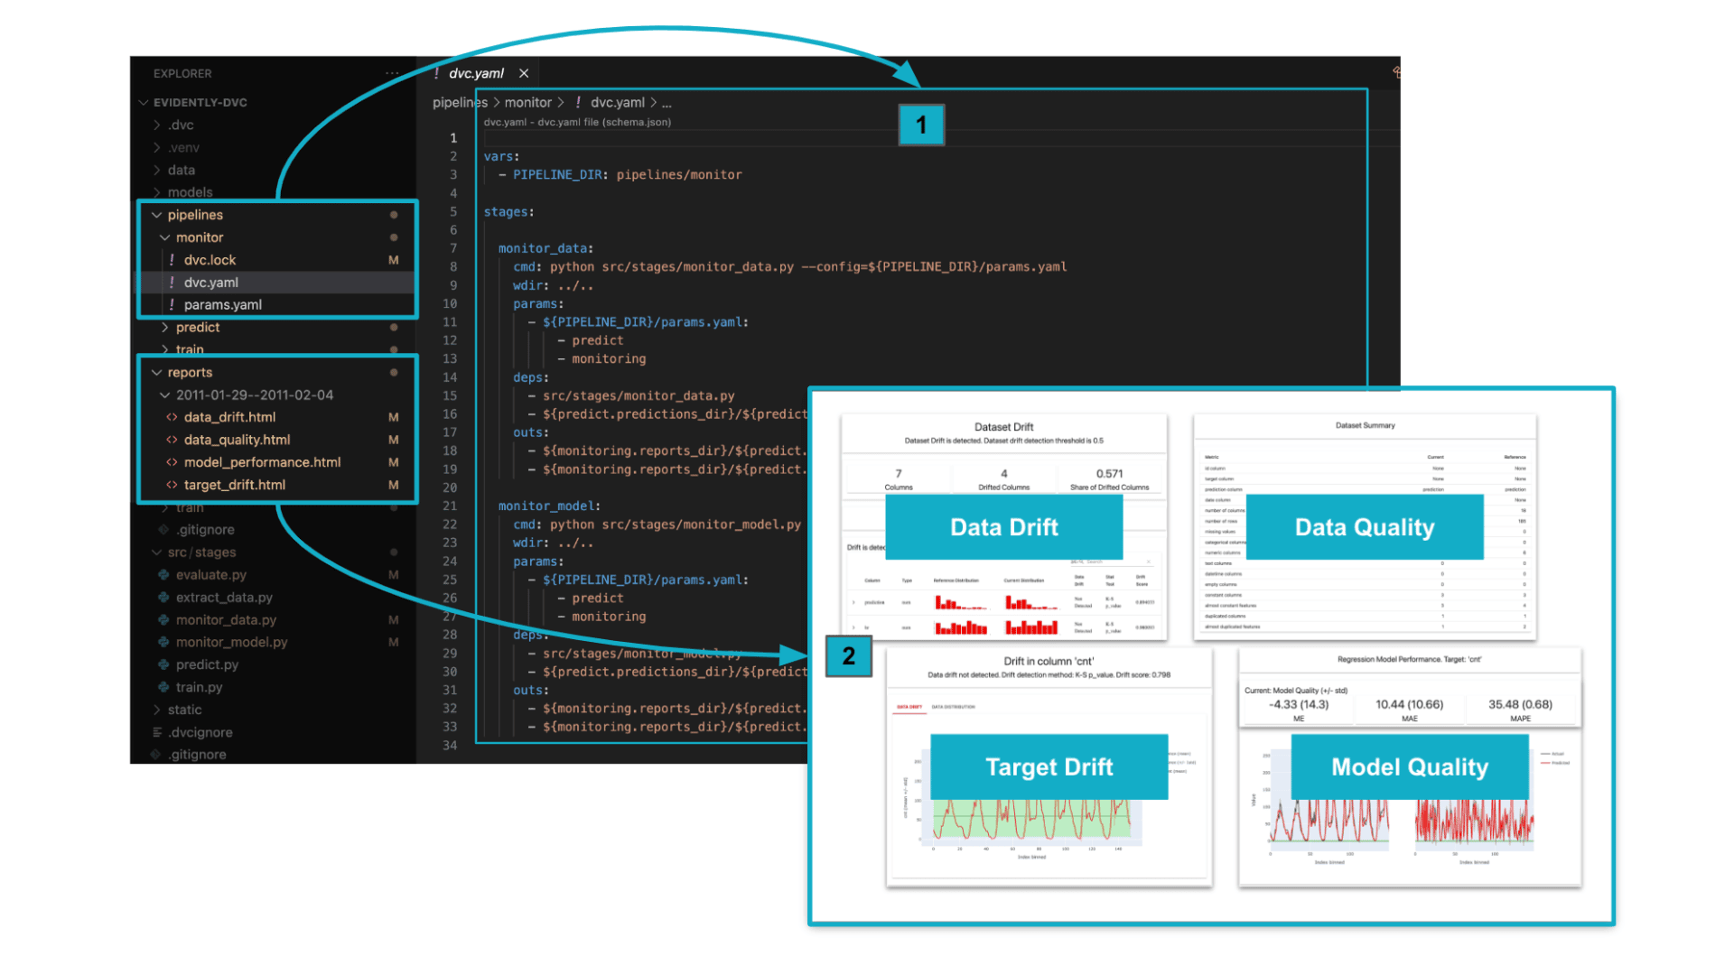Click the Explorer more actions ellipsis
1734x975 pixels.
pos(391,73)
